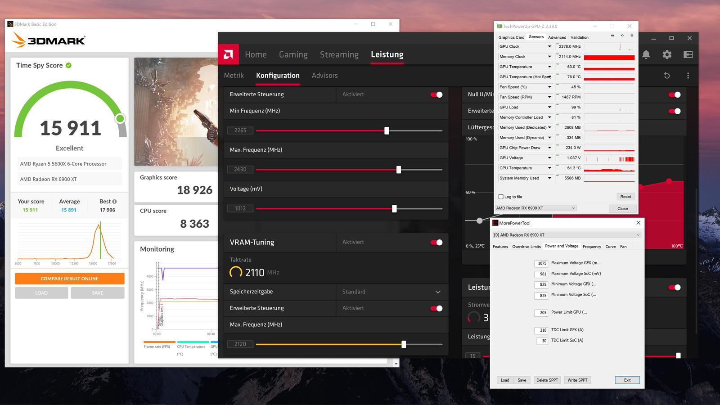Open the Fan Speed (%) sensor dropdown
The image size is (720, 405).
click(549, 87)
